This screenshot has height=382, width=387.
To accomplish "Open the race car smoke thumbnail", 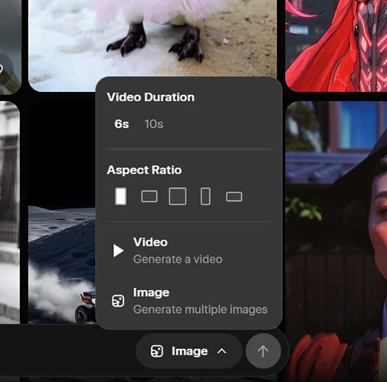I will point(62,213).
